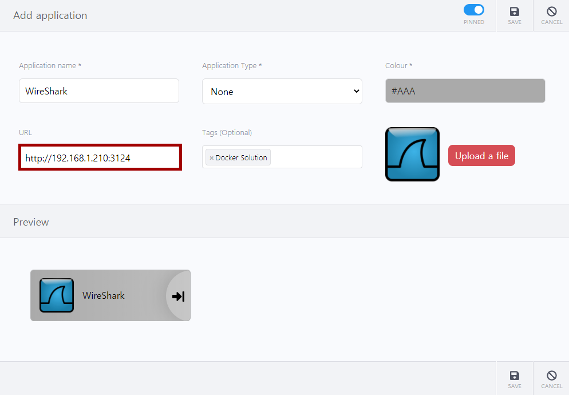The height and width of the screenshot is (395, 569).
Task: Click the Docker Solution tag label
Action: [241, 157]
